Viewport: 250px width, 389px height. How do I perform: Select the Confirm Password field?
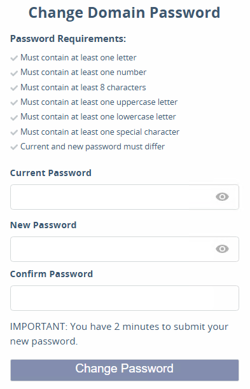pos(125,298)
